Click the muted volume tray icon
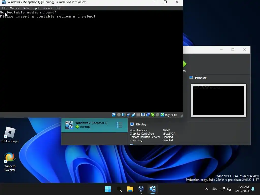Screen dimensions: 260x195 [229, 189]
